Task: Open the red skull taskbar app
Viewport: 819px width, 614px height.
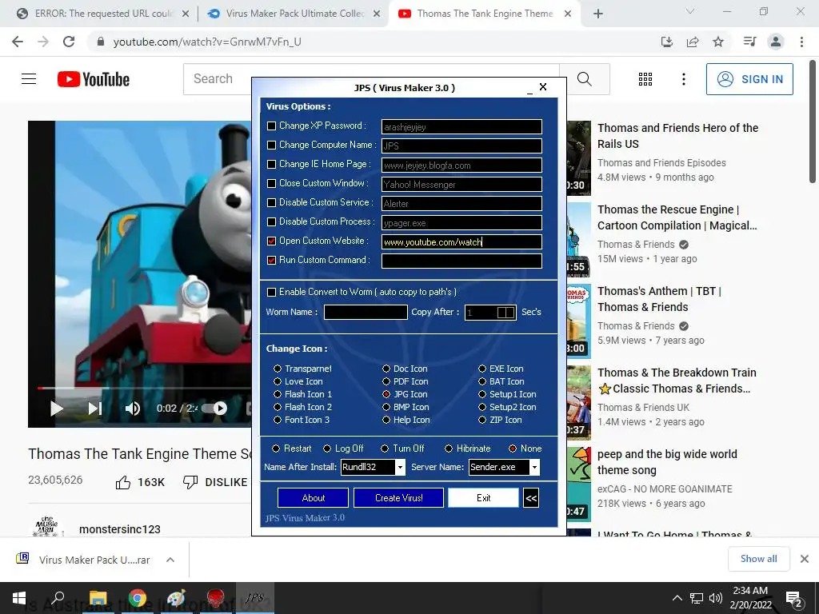Action: pyautogui.click(x=216, y=598)
